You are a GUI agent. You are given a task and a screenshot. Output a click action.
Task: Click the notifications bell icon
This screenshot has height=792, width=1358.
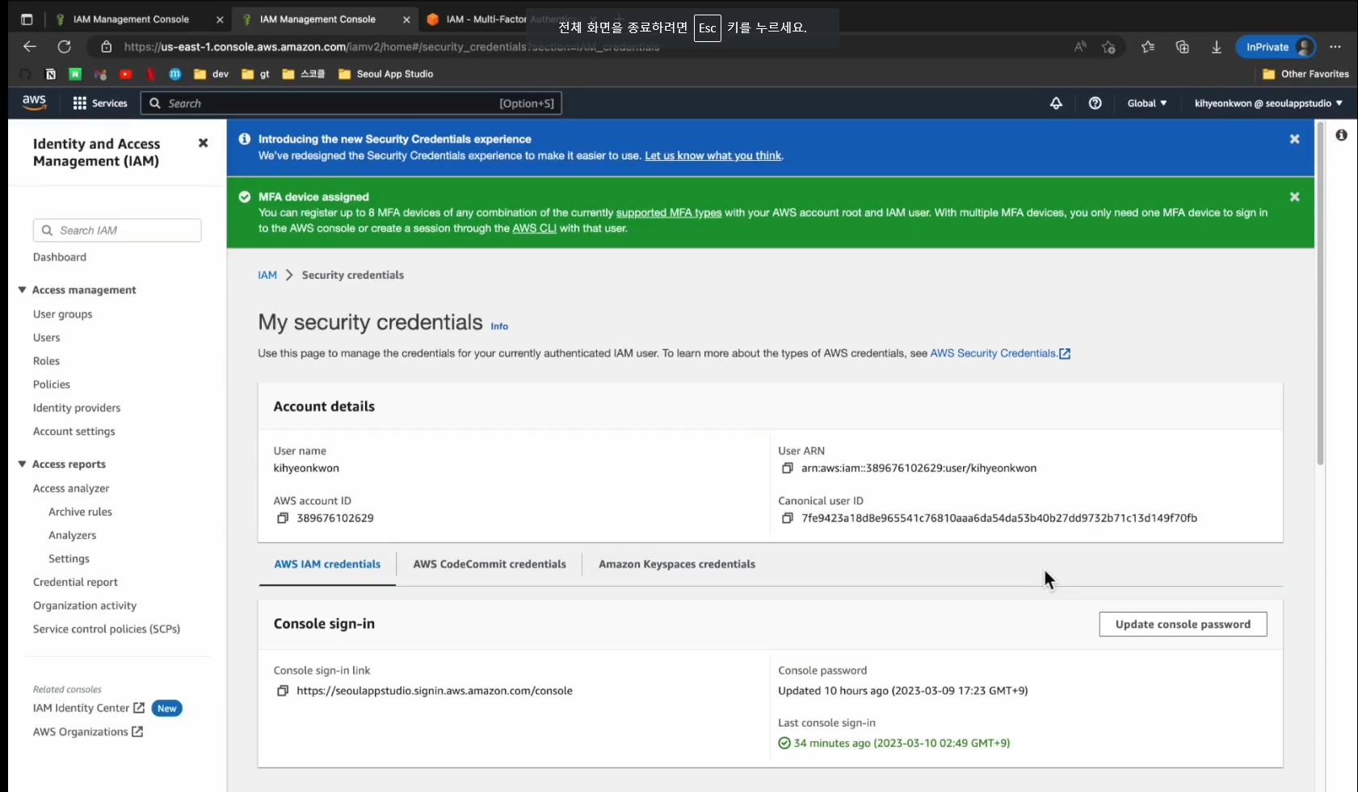pyautogui.click(x=1056, y=103)
